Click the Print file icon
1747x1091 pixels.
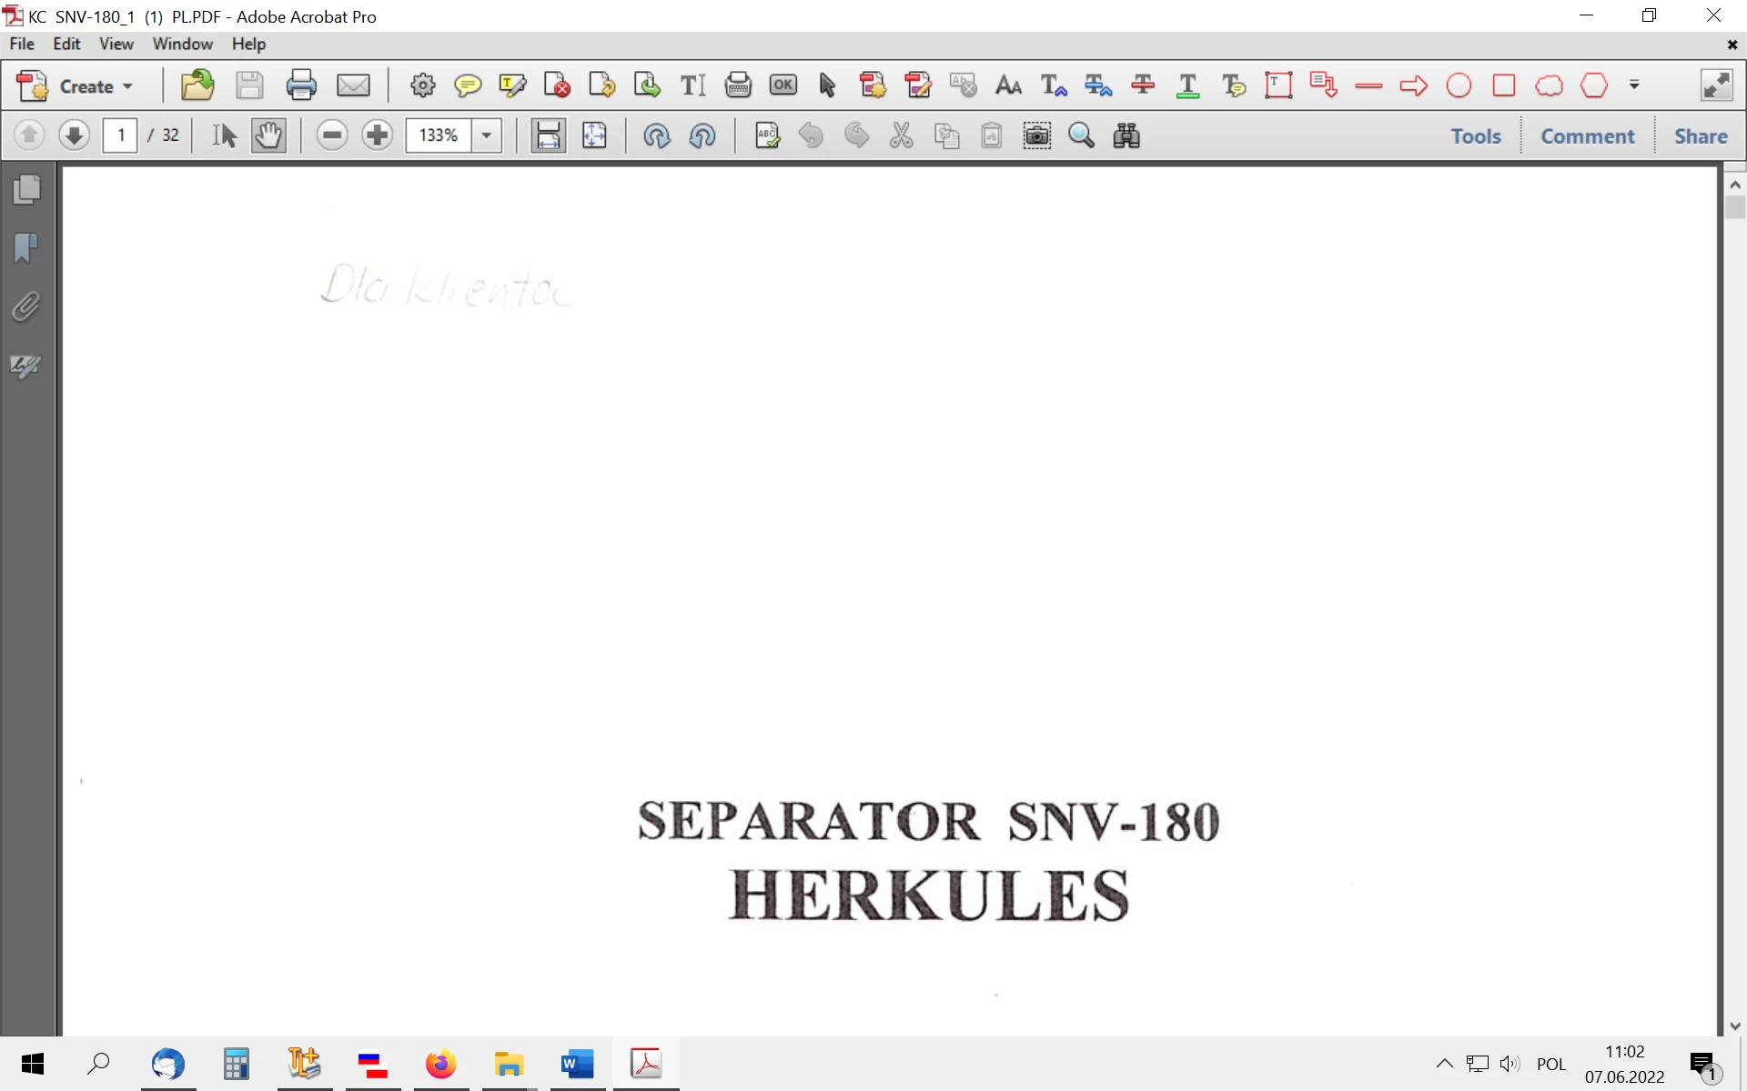coord(301,85)
